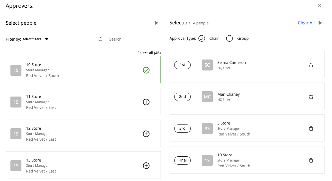This screenshot has height=181, width=332.
Task: Click the 13 Store name text
Action: 34,160
